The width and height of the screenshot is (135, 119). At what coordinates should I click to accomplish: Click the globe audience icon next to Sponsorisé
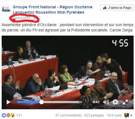pyautogui.click(x=35, y=18)
